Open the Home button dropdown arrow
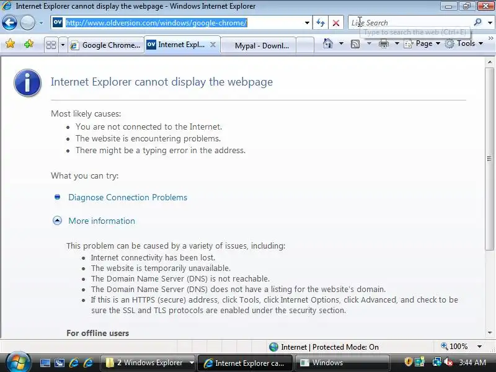Image resolution: width=496 pixels, height=372 pixels. (341, 43)
